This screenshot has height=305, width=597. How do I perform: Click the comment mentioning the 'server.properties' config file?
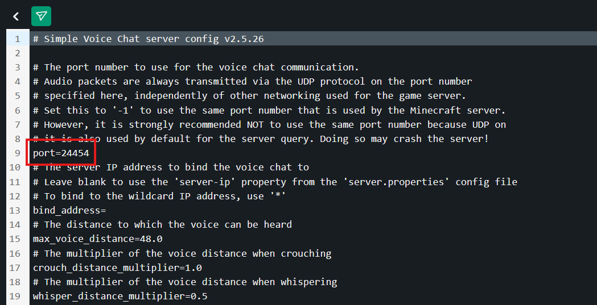tap(275, 182)
